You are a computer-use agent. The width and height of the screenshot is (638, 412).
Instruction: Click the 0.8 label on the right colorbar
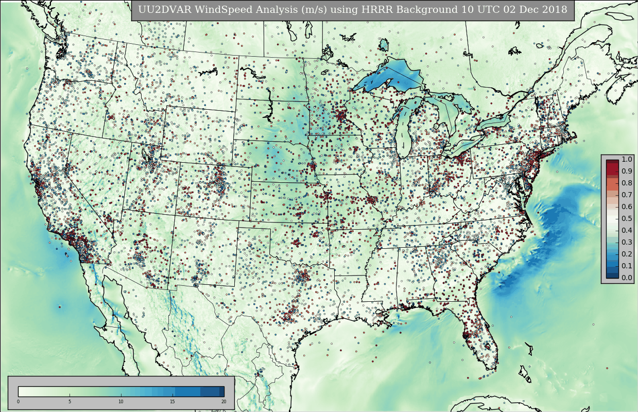click(627, 183)
